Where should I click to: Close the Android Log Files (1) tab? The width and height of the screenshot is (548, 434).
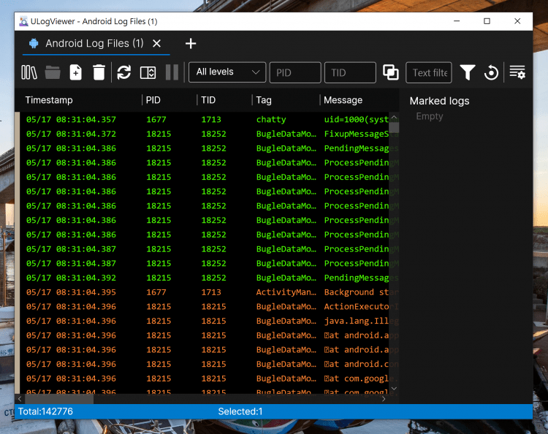click(x=157, y=43)
